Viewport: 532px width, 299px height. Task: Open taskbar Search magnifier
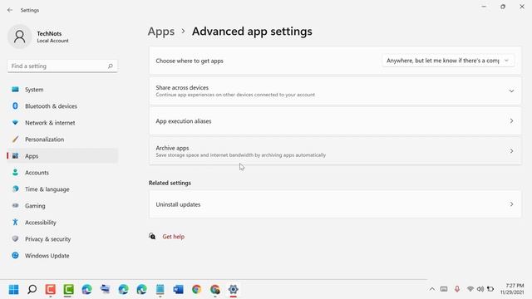[32, 289]
